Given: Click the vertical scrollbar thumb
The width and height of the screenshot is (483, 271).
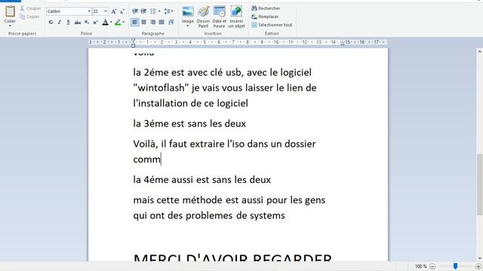Looking at the screenshot, I should point(480,184).
